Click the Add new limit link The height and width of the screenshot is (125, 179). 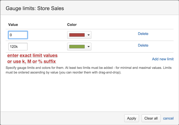(163, 59)
